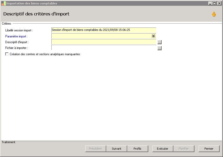The width and height of the screenshot is (223, 157).
Task: Minimize the Importation des biens comptables window
Action: (x=210, y=3)
